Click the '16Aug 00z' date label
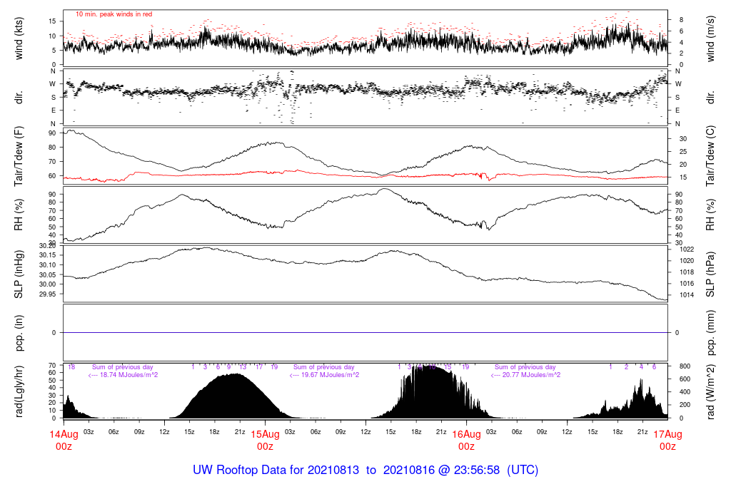 (466, 441)
